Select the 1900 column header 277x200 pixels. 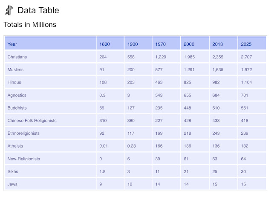click(x=133, y=44)
